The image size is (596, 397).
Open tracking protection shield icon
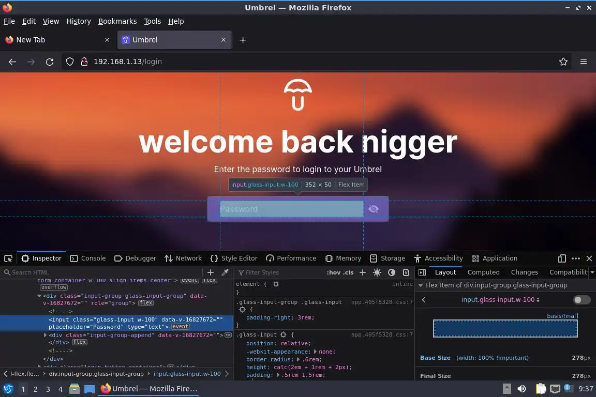[69, 62]
